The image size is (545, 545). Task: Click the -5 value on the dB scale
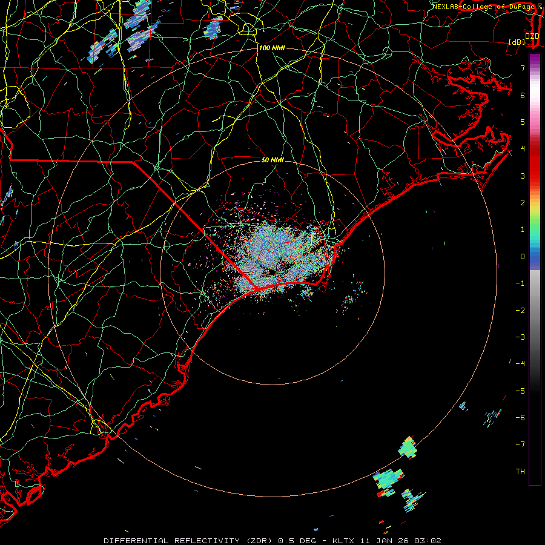[520, 391]
